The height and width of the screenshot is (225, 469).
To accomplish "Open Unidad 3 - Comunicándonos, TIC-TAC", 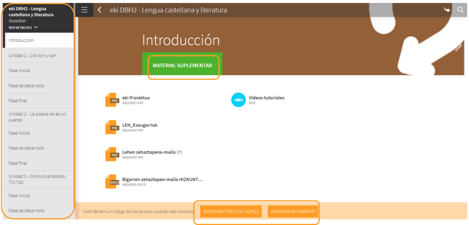I will 37,179.
